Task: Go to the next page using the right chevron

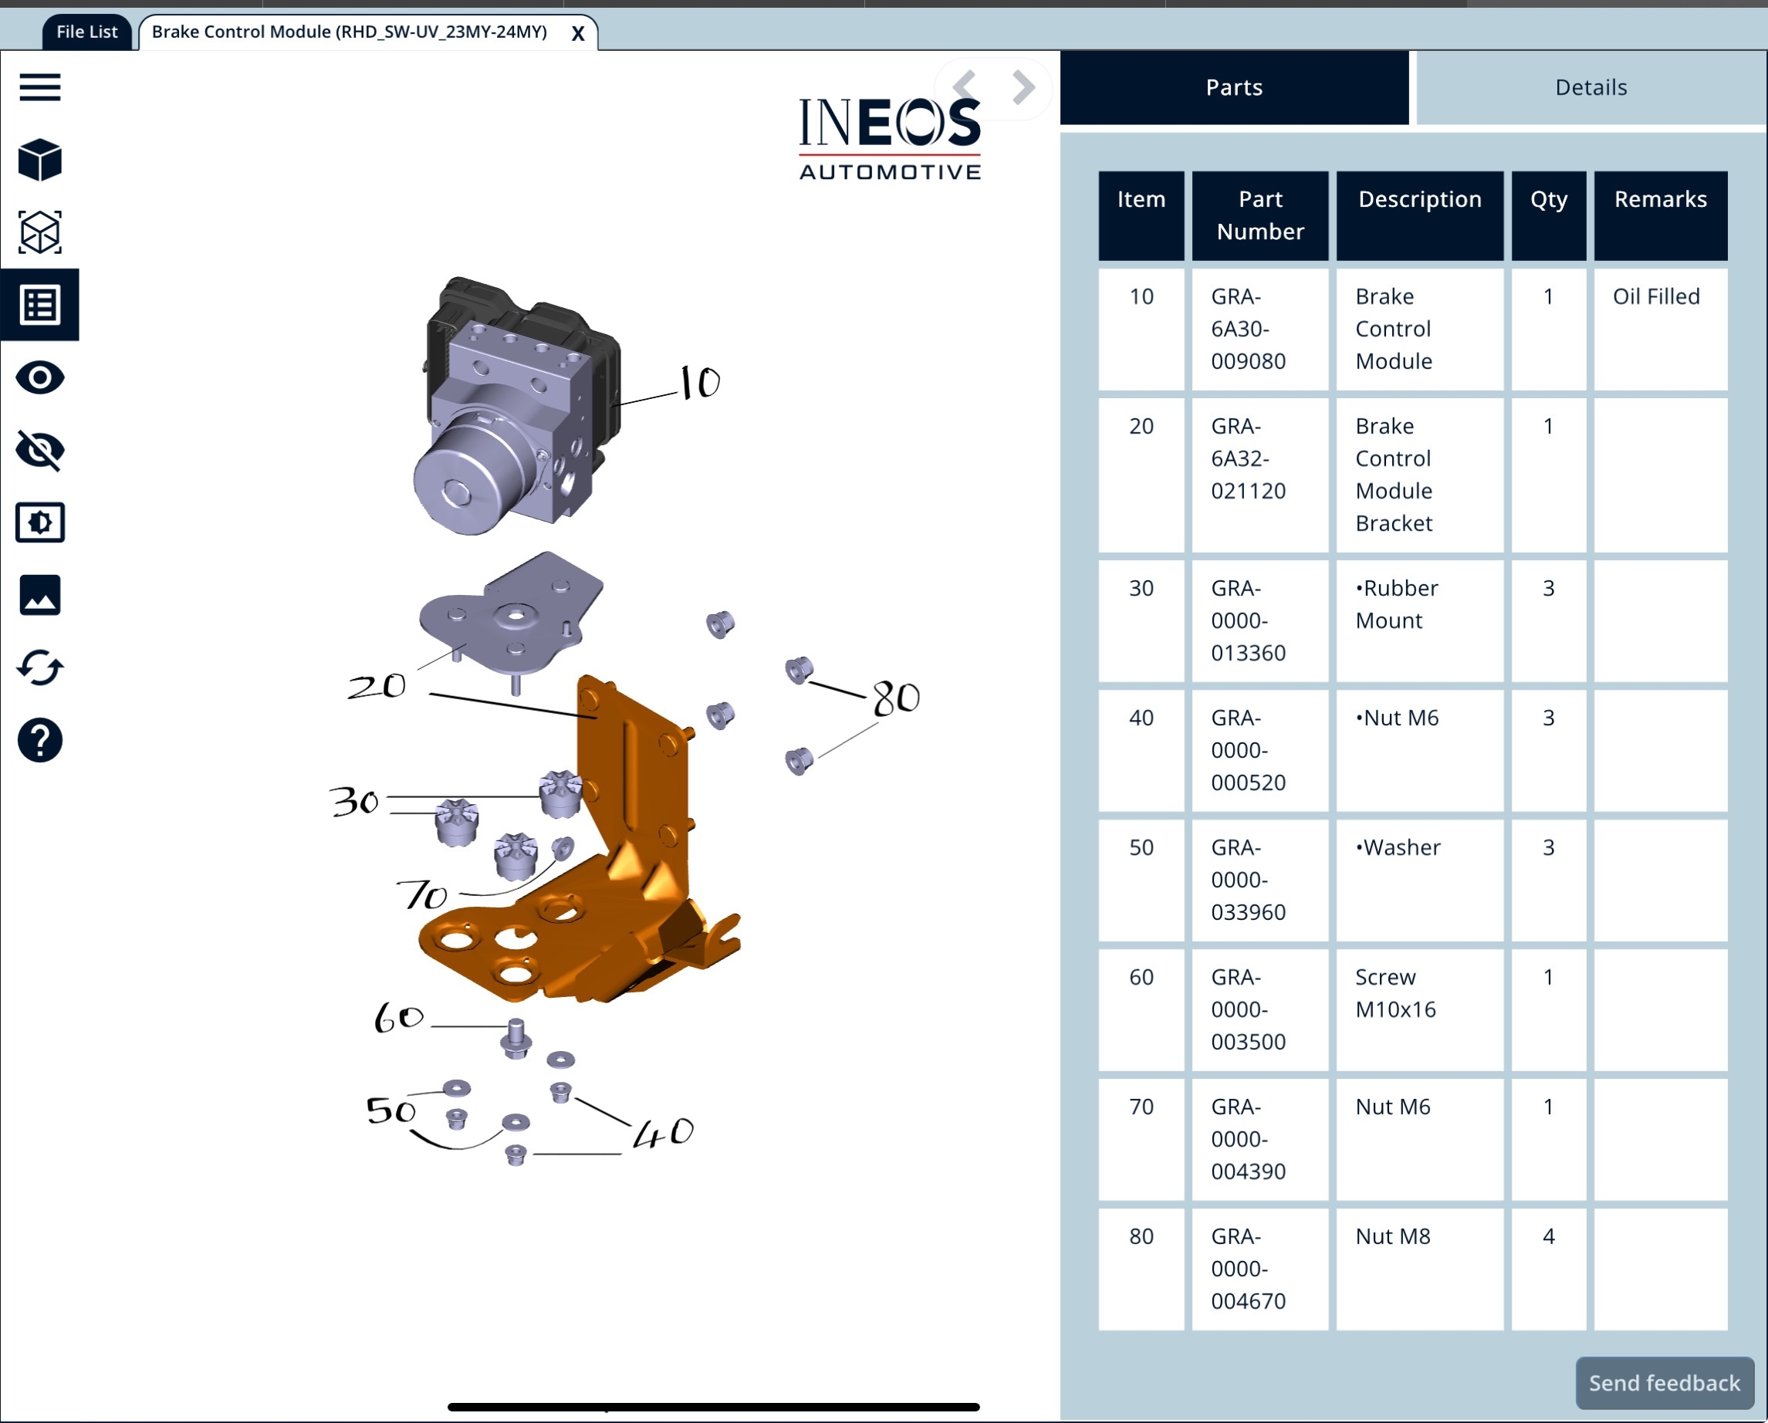Action: tap(1023, 86)
